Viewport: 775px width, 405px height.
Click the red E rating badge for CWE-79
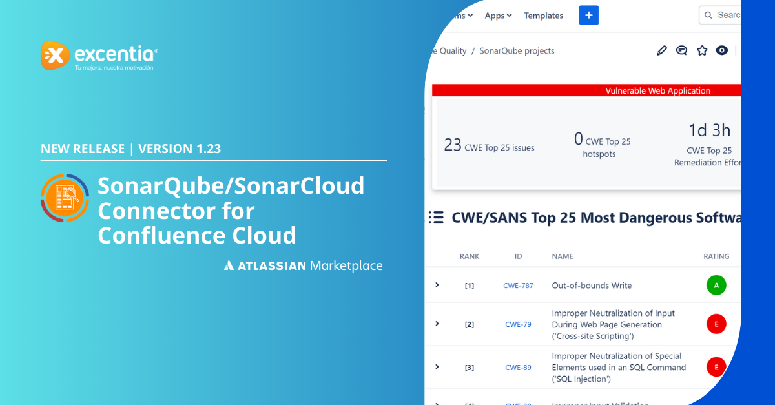tap(716, 324)
